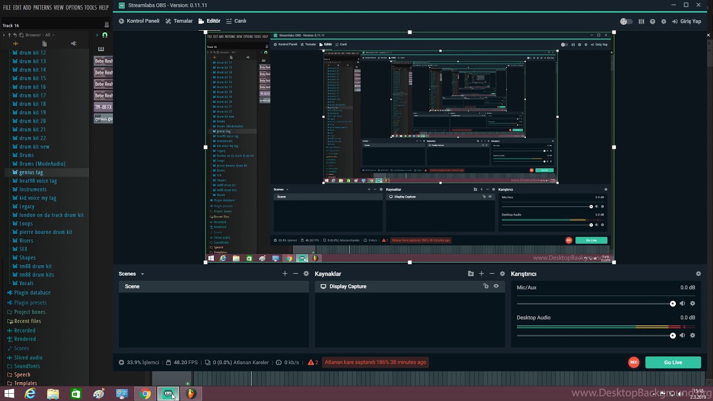The height and width of the screenshot is (401, 713).
Task: Remove scene using minus icon in Scenes
Action: [295, 273]
